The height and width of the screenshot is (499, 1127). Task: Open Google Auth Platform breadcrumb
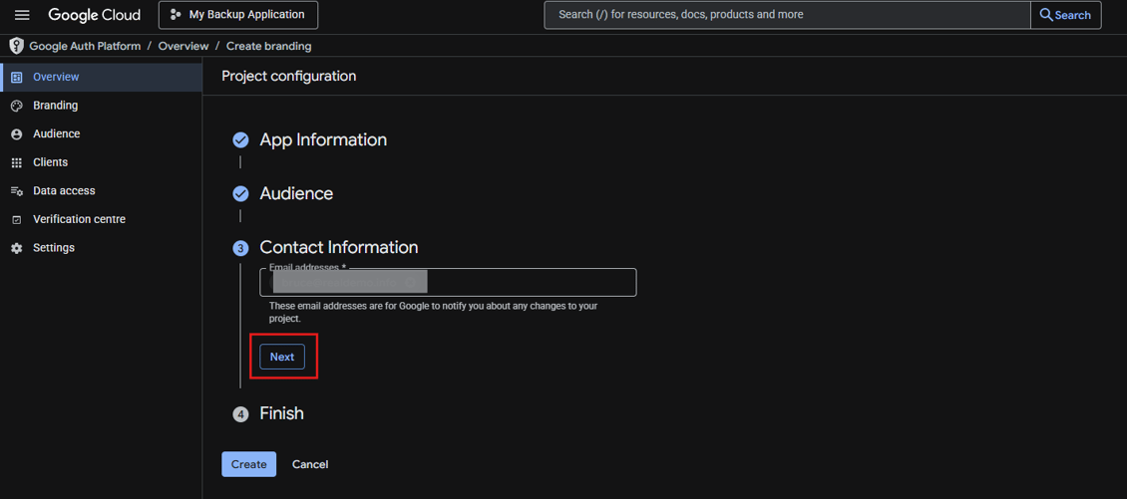(x=85, y=46)
